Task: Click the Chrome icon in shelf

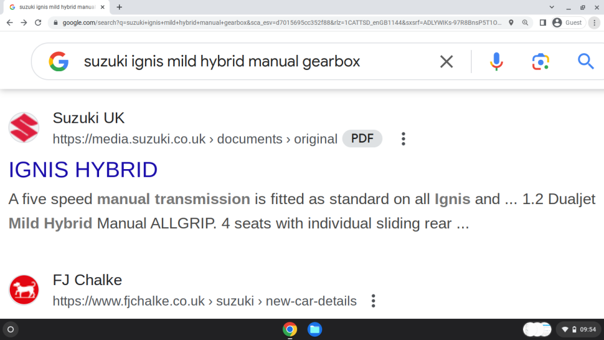Action: (x=290, y=329)
